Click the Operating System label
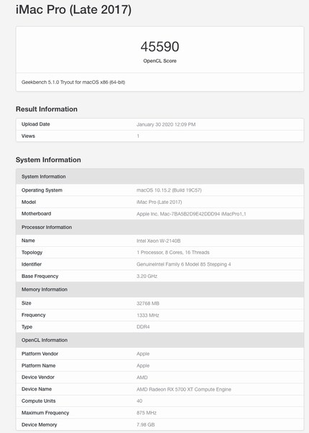Image resolution: width=309 pixels, height=433 pixels. click(x=42, y=190)
